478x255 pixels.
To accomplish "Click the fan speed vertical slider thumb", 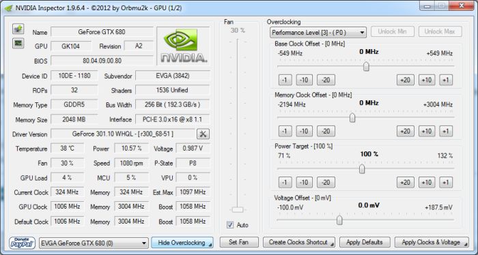I will (238, 210).
